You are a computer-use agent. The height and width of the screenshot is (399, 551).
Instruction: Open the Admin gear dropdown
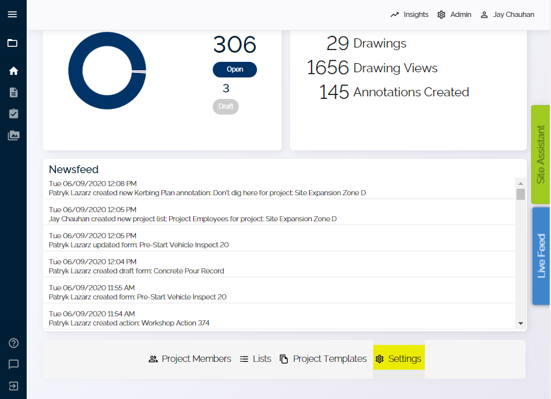pyautogui.click(x=454, y=14)
